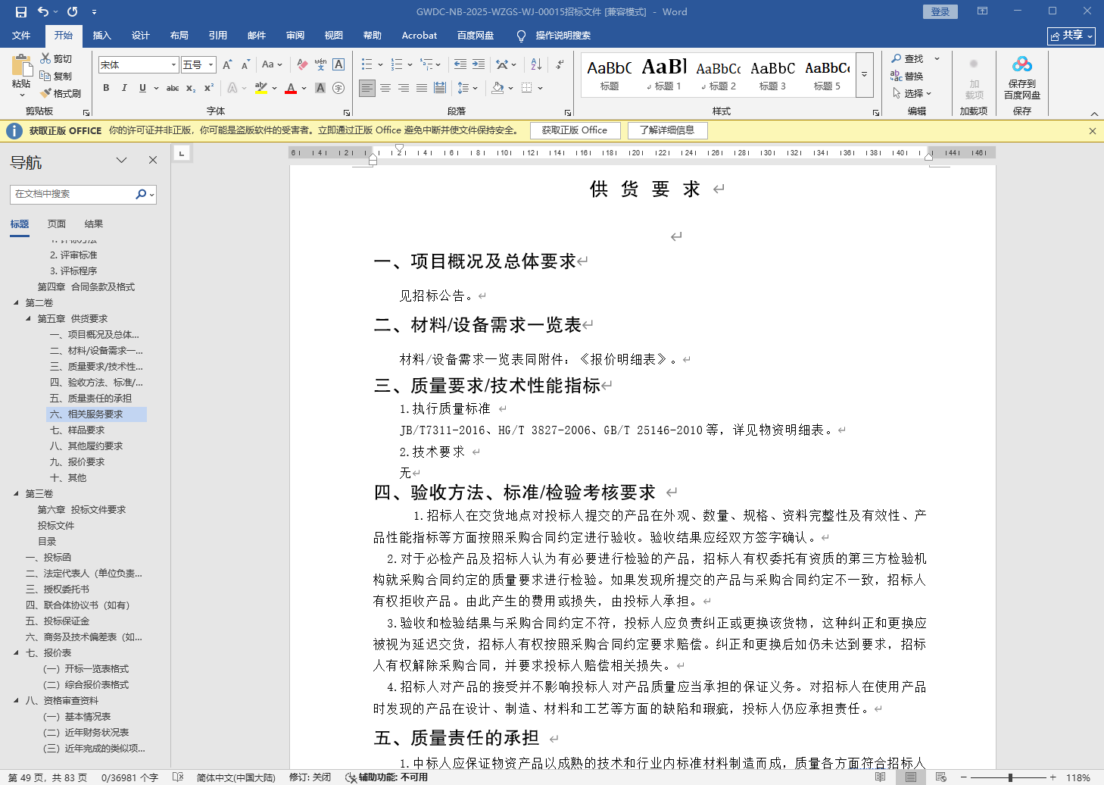
Task: Collapse the 第五章 供货要求 node
Action: point(29,319)
